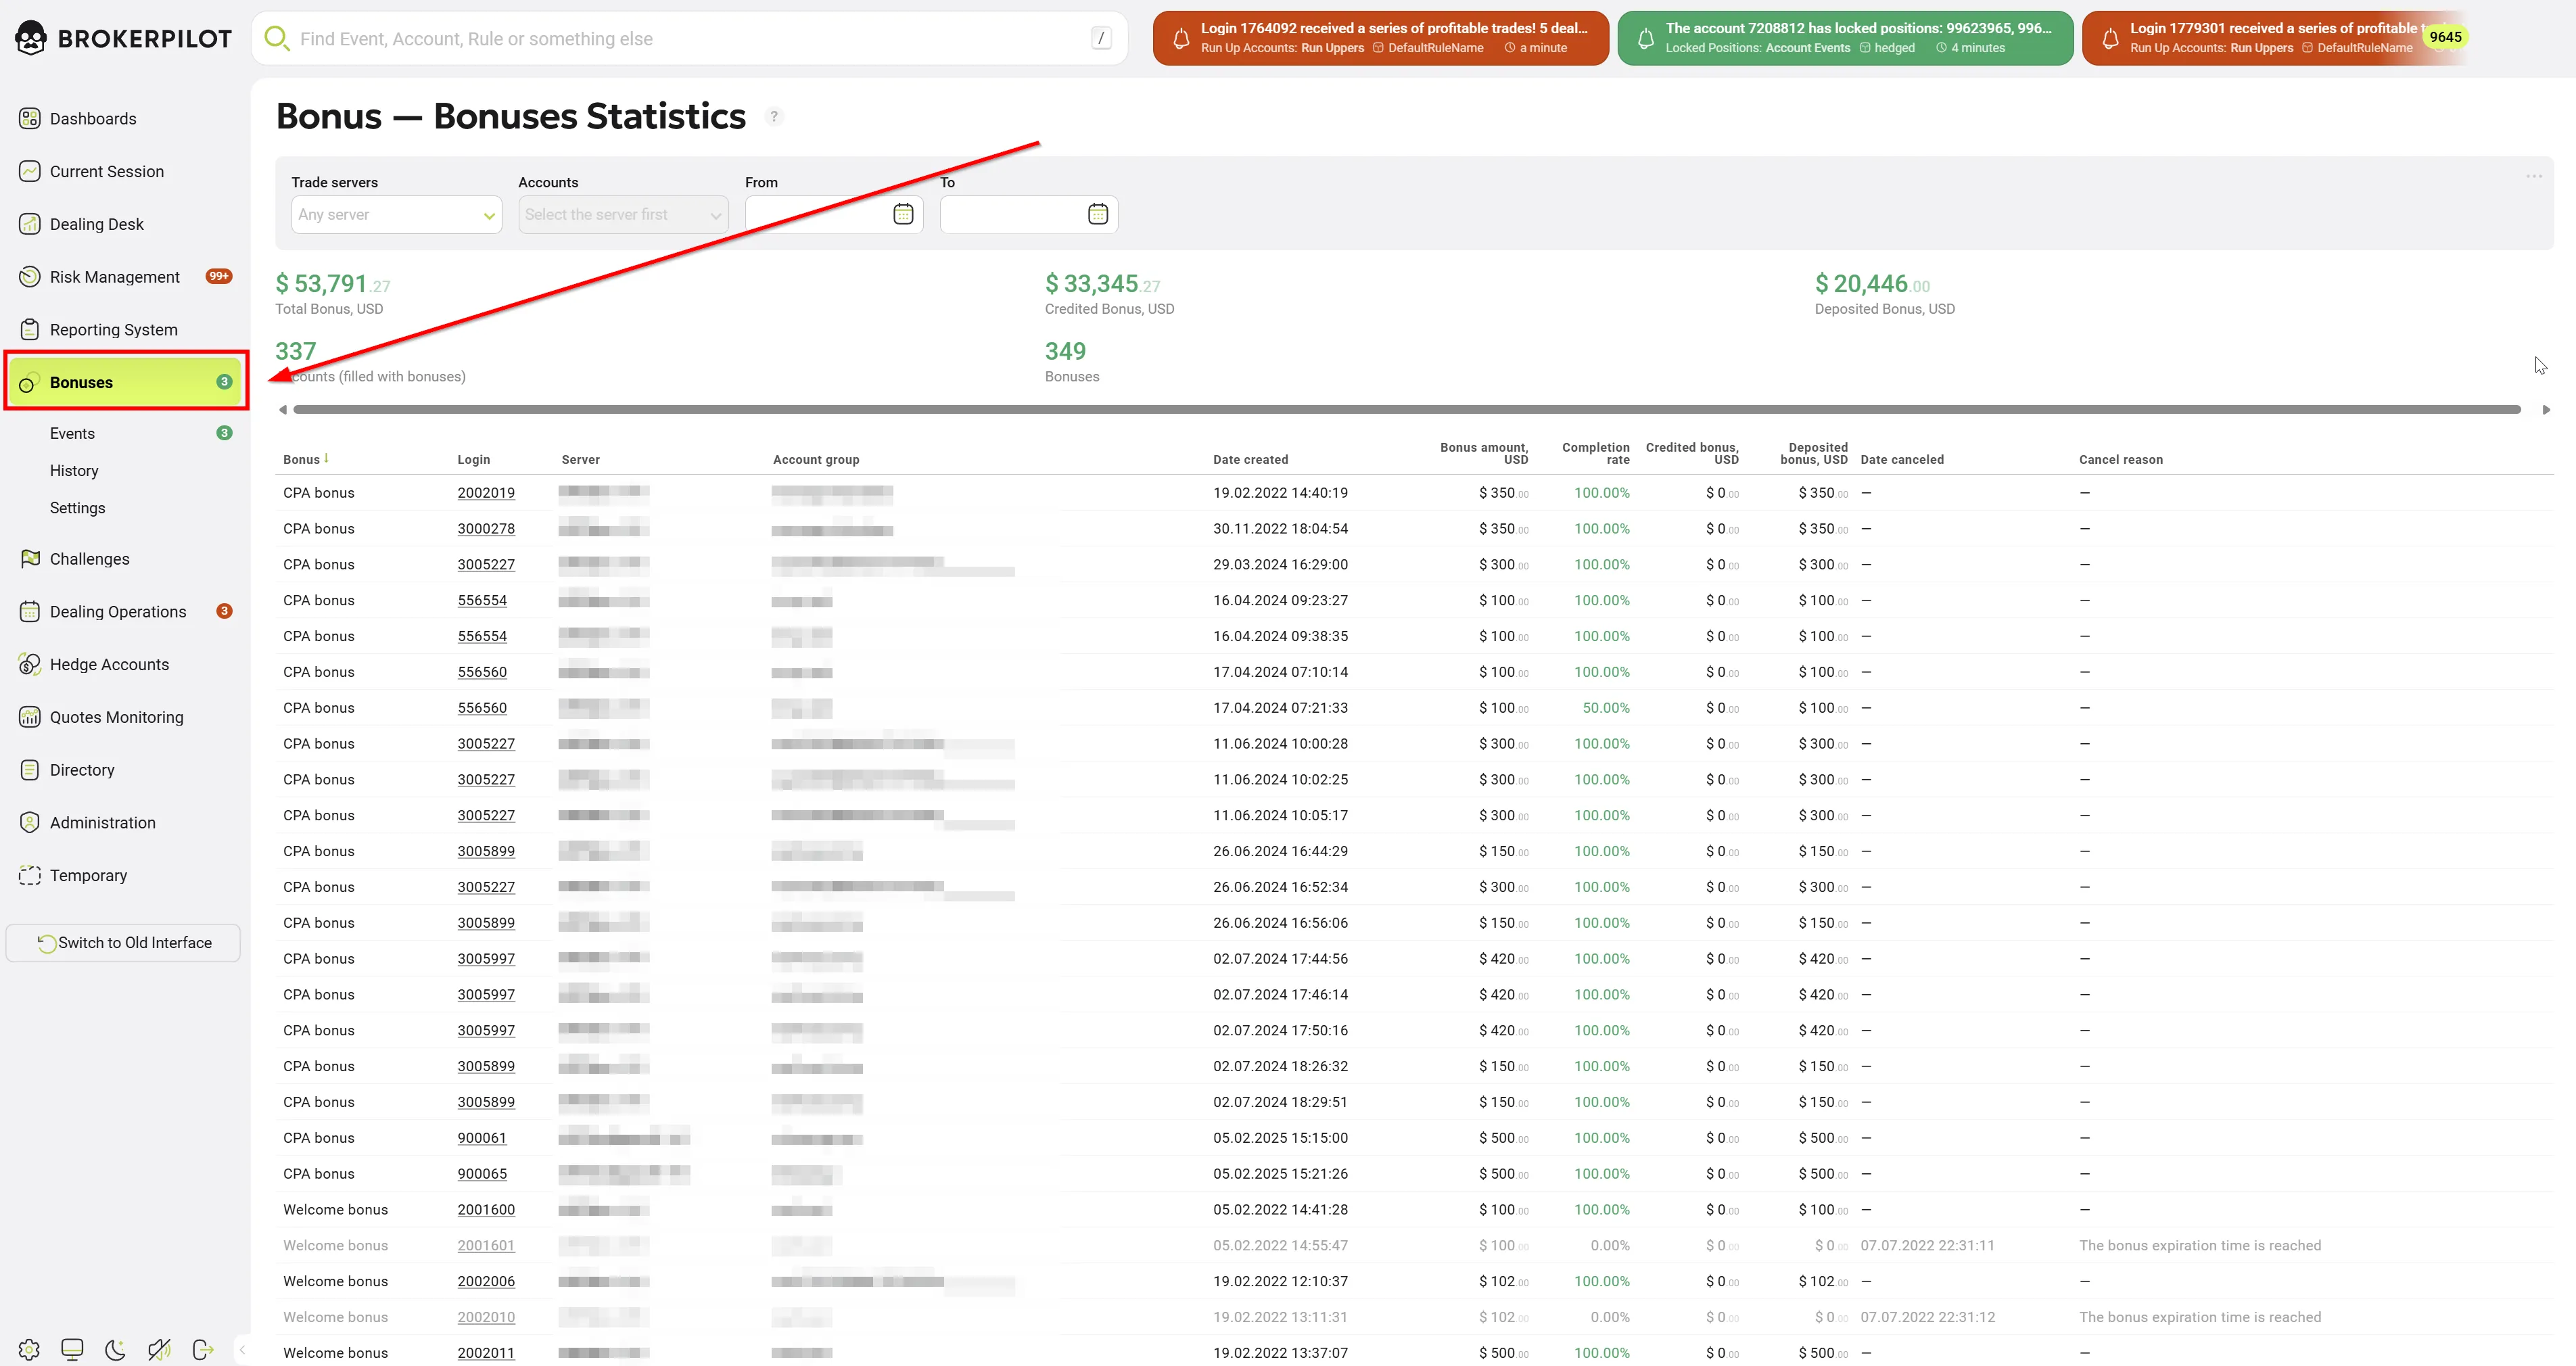Open the To date calendar picker icon
This screenshot has width=2576, height=1366.
1097,214
